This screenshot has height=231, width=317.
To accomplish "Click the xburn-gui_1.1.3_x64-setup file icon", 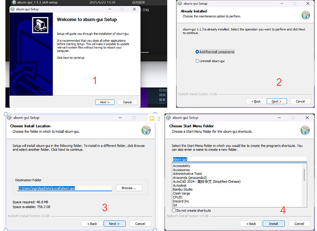I will tap(14, 2).
